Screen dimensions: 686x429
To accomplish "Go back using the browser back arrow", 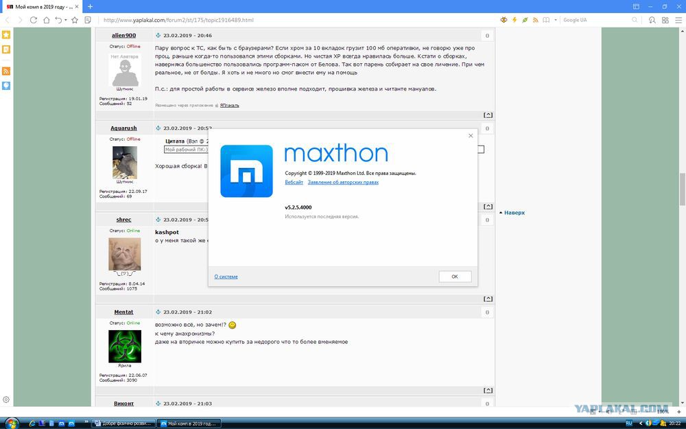I will 8,20.
